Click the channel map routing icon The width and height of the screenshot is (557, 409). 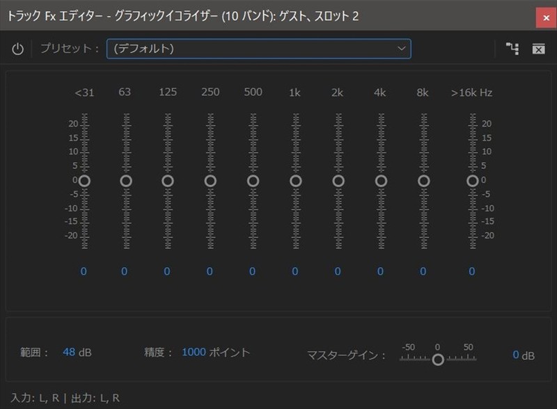pos(512,49)
